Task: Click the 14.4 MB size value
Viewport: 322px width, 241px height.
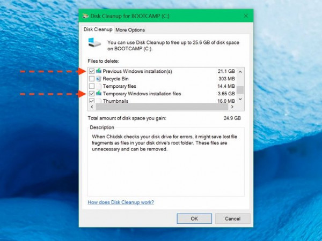Action: pyautogui.click(x=226, y=86)
